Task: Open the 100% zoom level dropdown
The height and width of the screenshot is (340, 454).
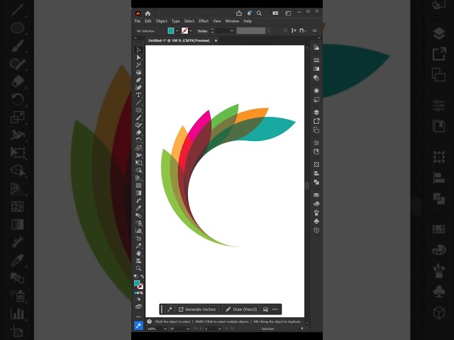Action: point(165,329)
